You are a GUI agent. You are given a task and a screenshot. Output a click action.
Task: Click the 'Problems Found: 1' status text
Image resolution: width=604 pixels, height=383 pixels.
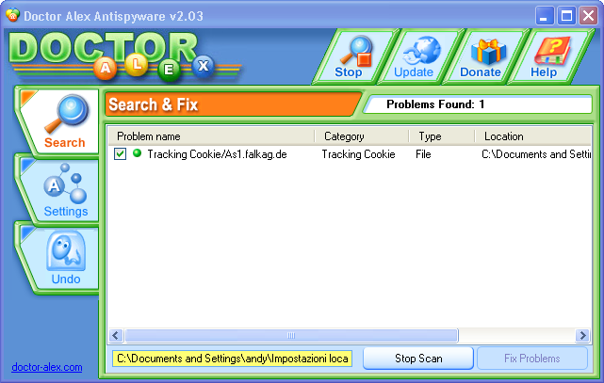435,104
